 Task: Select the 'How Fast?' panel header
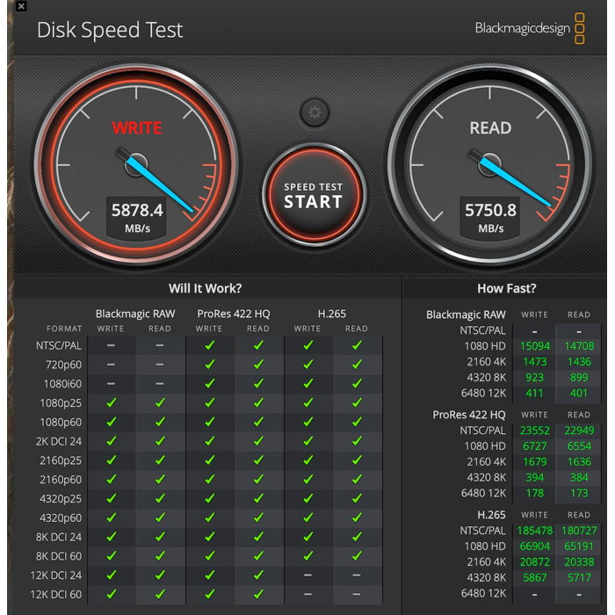pos(506,288)
